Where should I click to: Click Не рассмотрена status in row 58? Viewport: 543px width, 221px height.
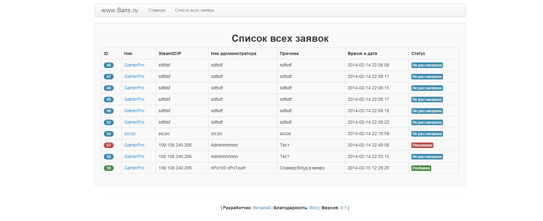click(x=427, y=157)
